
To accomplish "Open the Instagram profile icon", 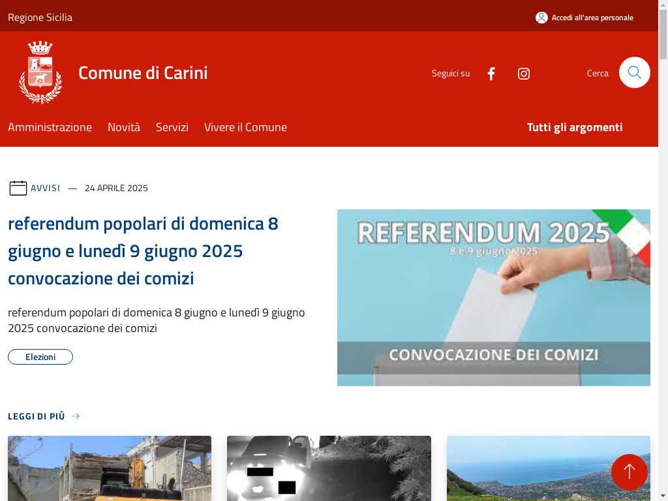I will click(x=524, y=74).
